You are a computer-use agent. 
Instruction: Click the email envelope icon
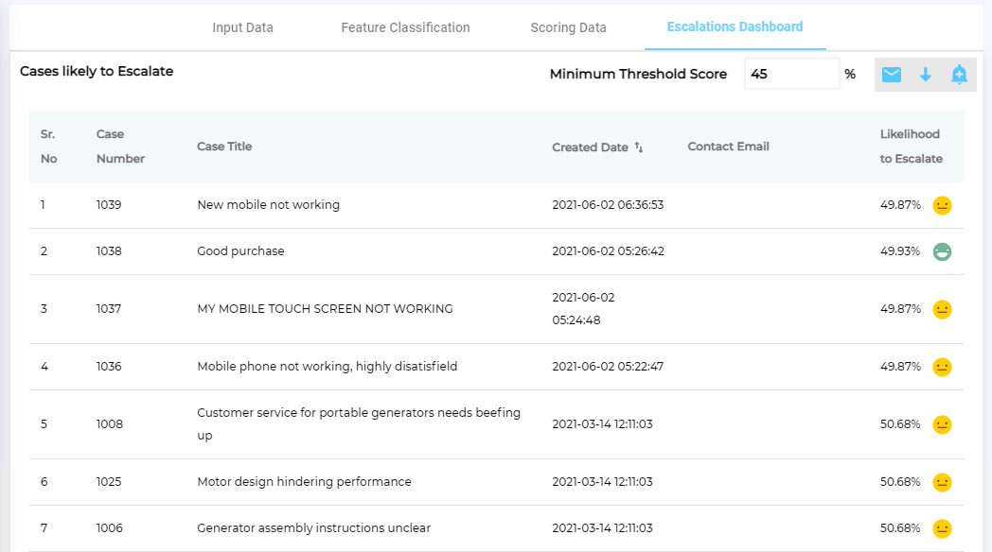[891, 75]
